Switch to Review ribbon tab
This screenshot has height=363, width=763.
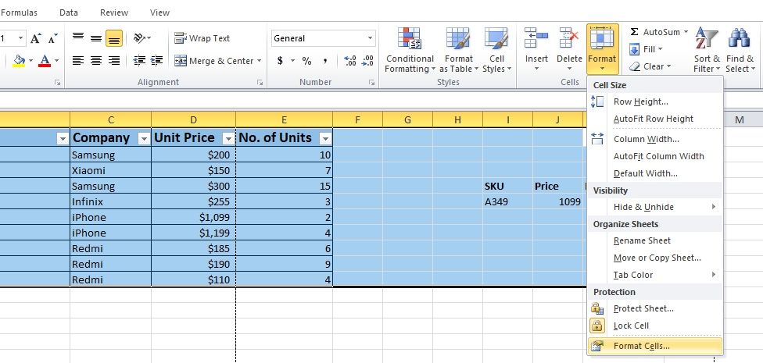(x=114, y=12)
